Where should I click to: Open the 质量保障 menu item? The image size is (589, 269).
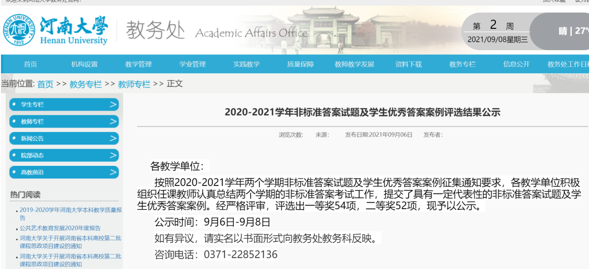point(300,64)
